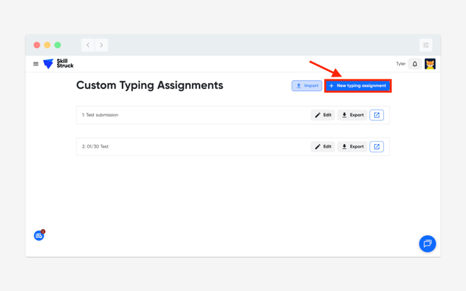Viewport: 466px width, 291px height.
Task: Open 01/30 Test via external-link icon
Action: (x=376, y=147)
